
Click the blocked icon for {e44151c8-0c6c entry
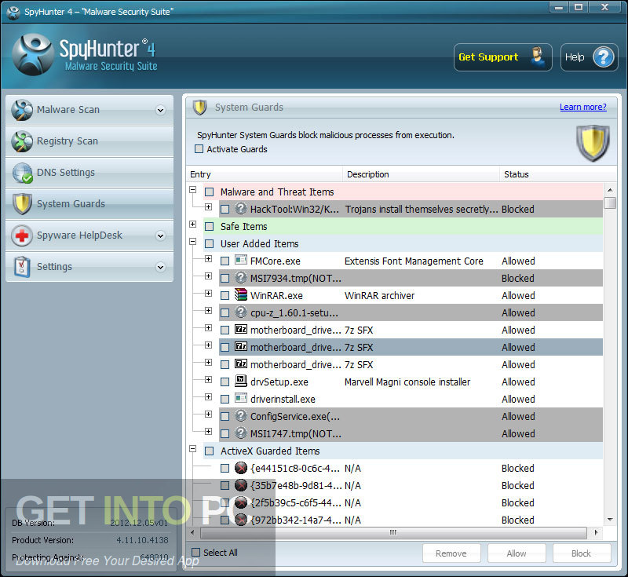tap(241, 468)
